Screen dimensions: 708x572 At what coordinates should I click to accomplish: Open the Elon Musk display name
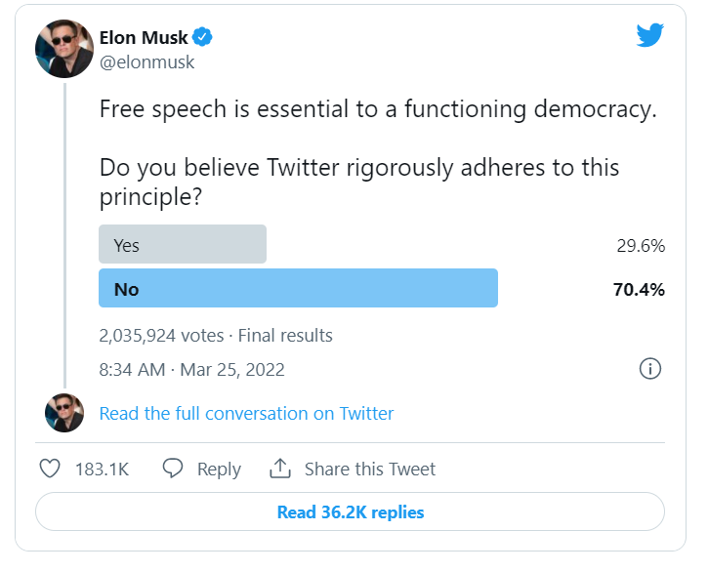pos(144,38)
